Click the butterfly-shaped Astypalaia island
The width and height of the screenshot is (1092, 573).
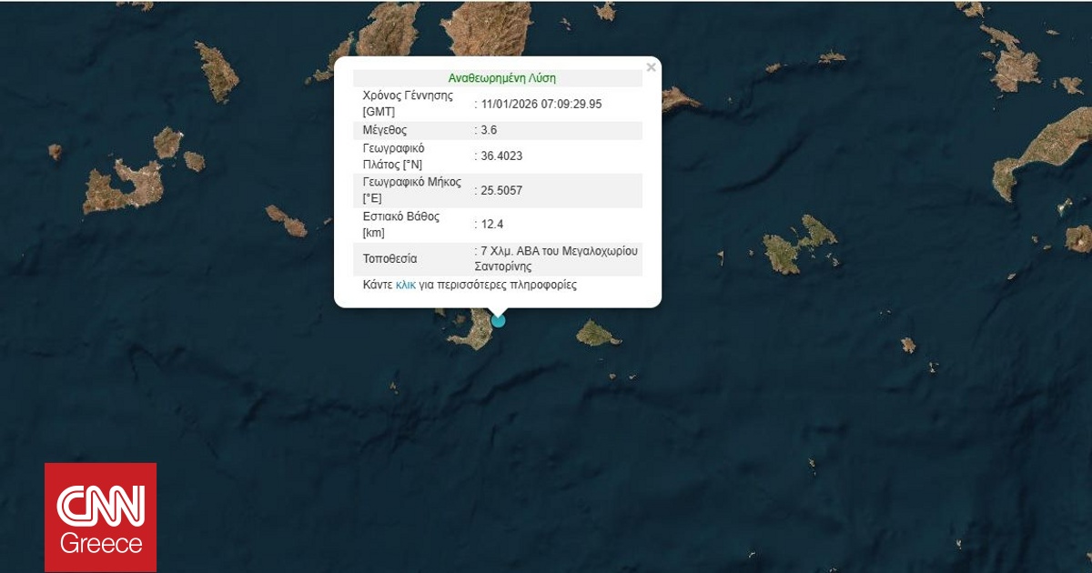click(x=799, y=242)
